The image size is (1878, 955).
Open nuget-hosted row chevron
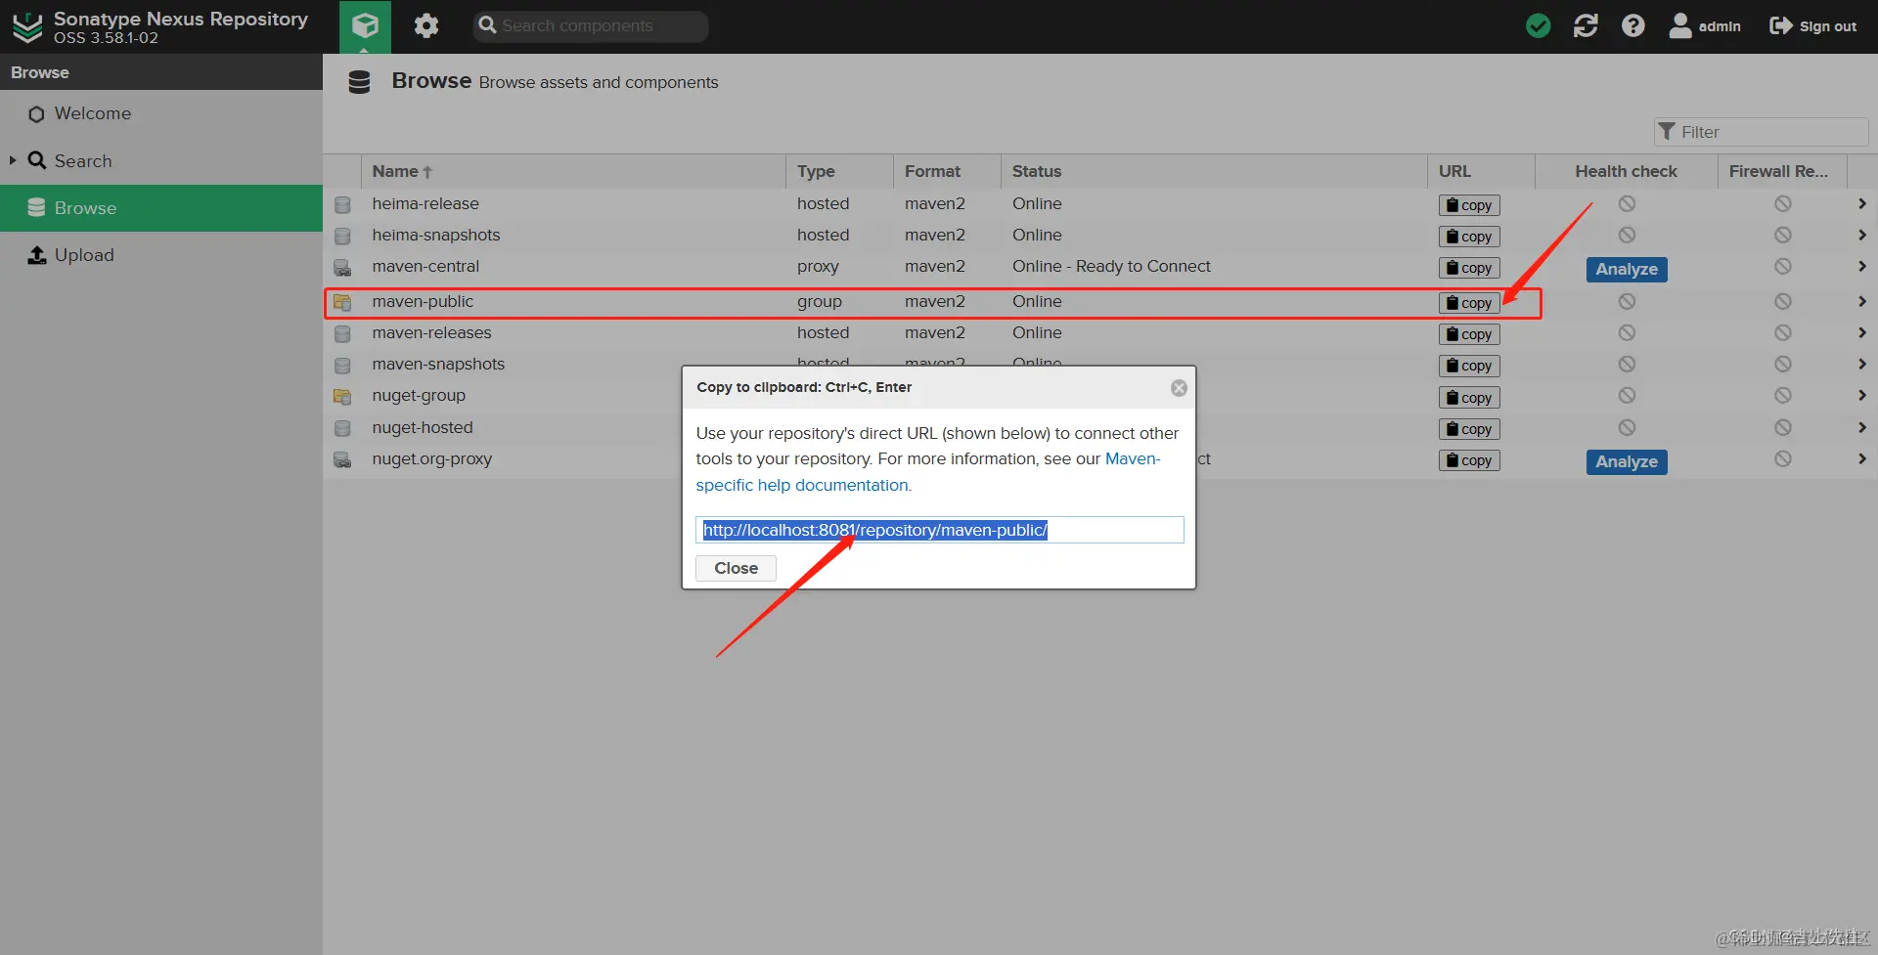[1861, 427]
